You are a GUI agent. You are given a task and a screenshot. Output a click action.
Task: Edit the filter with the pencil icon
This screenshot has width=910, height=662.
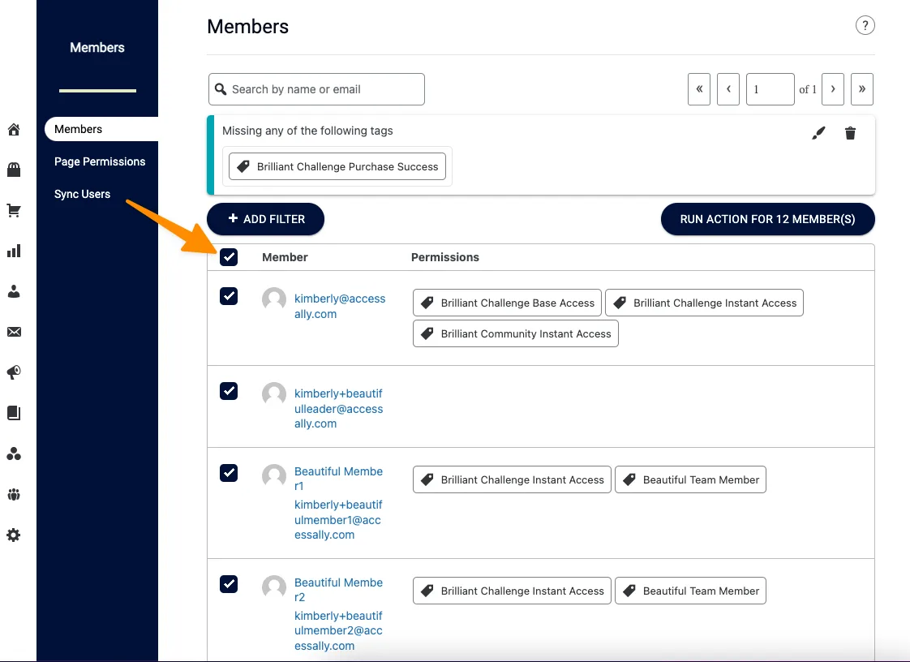click(x=818, y=133)
